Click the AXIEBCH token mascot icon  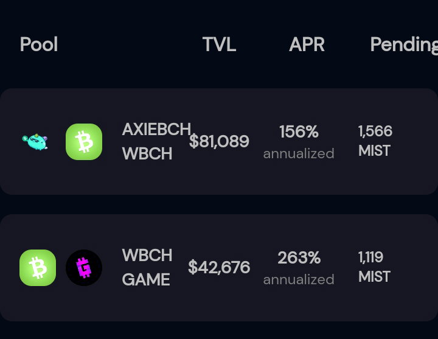point(35,142)
